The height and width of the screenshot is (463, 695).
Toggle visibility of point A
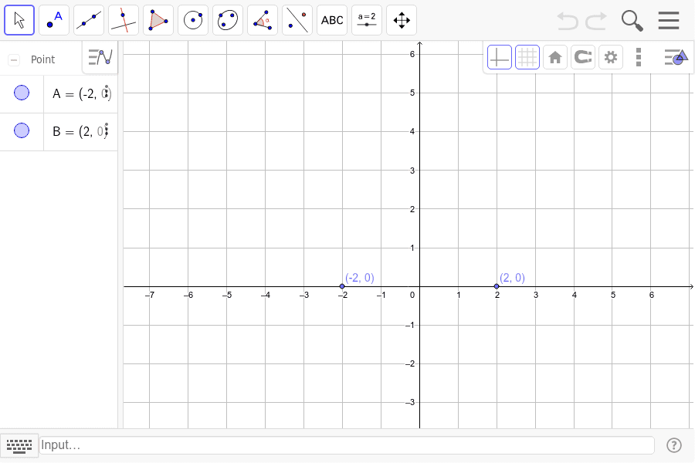coord(22,93)
